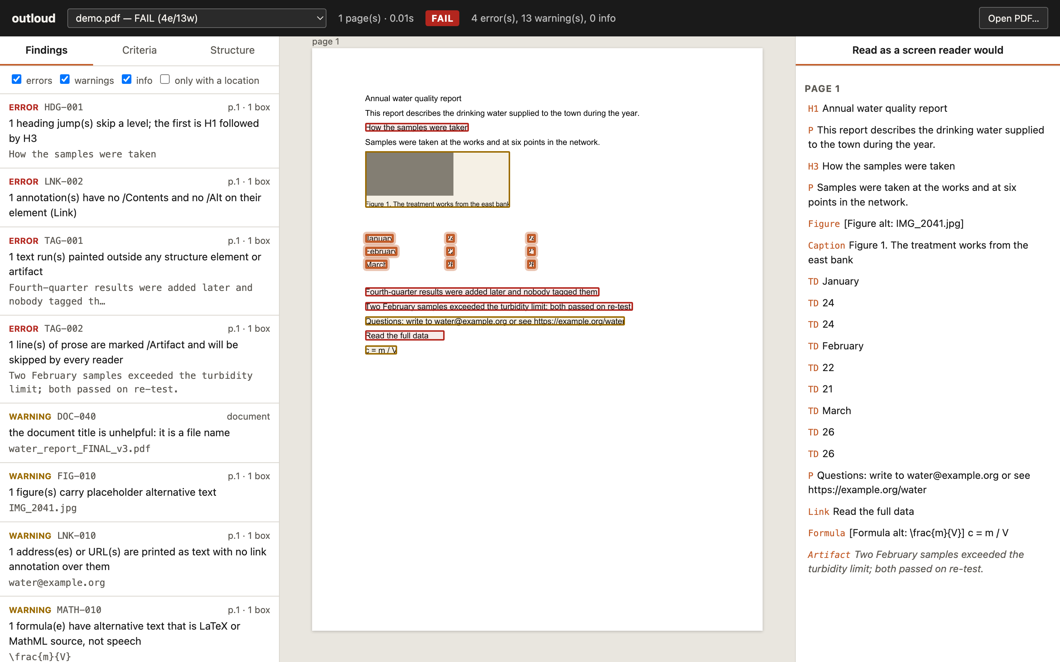
Task: Click the figure image box on page
Action: coord(437,179)
